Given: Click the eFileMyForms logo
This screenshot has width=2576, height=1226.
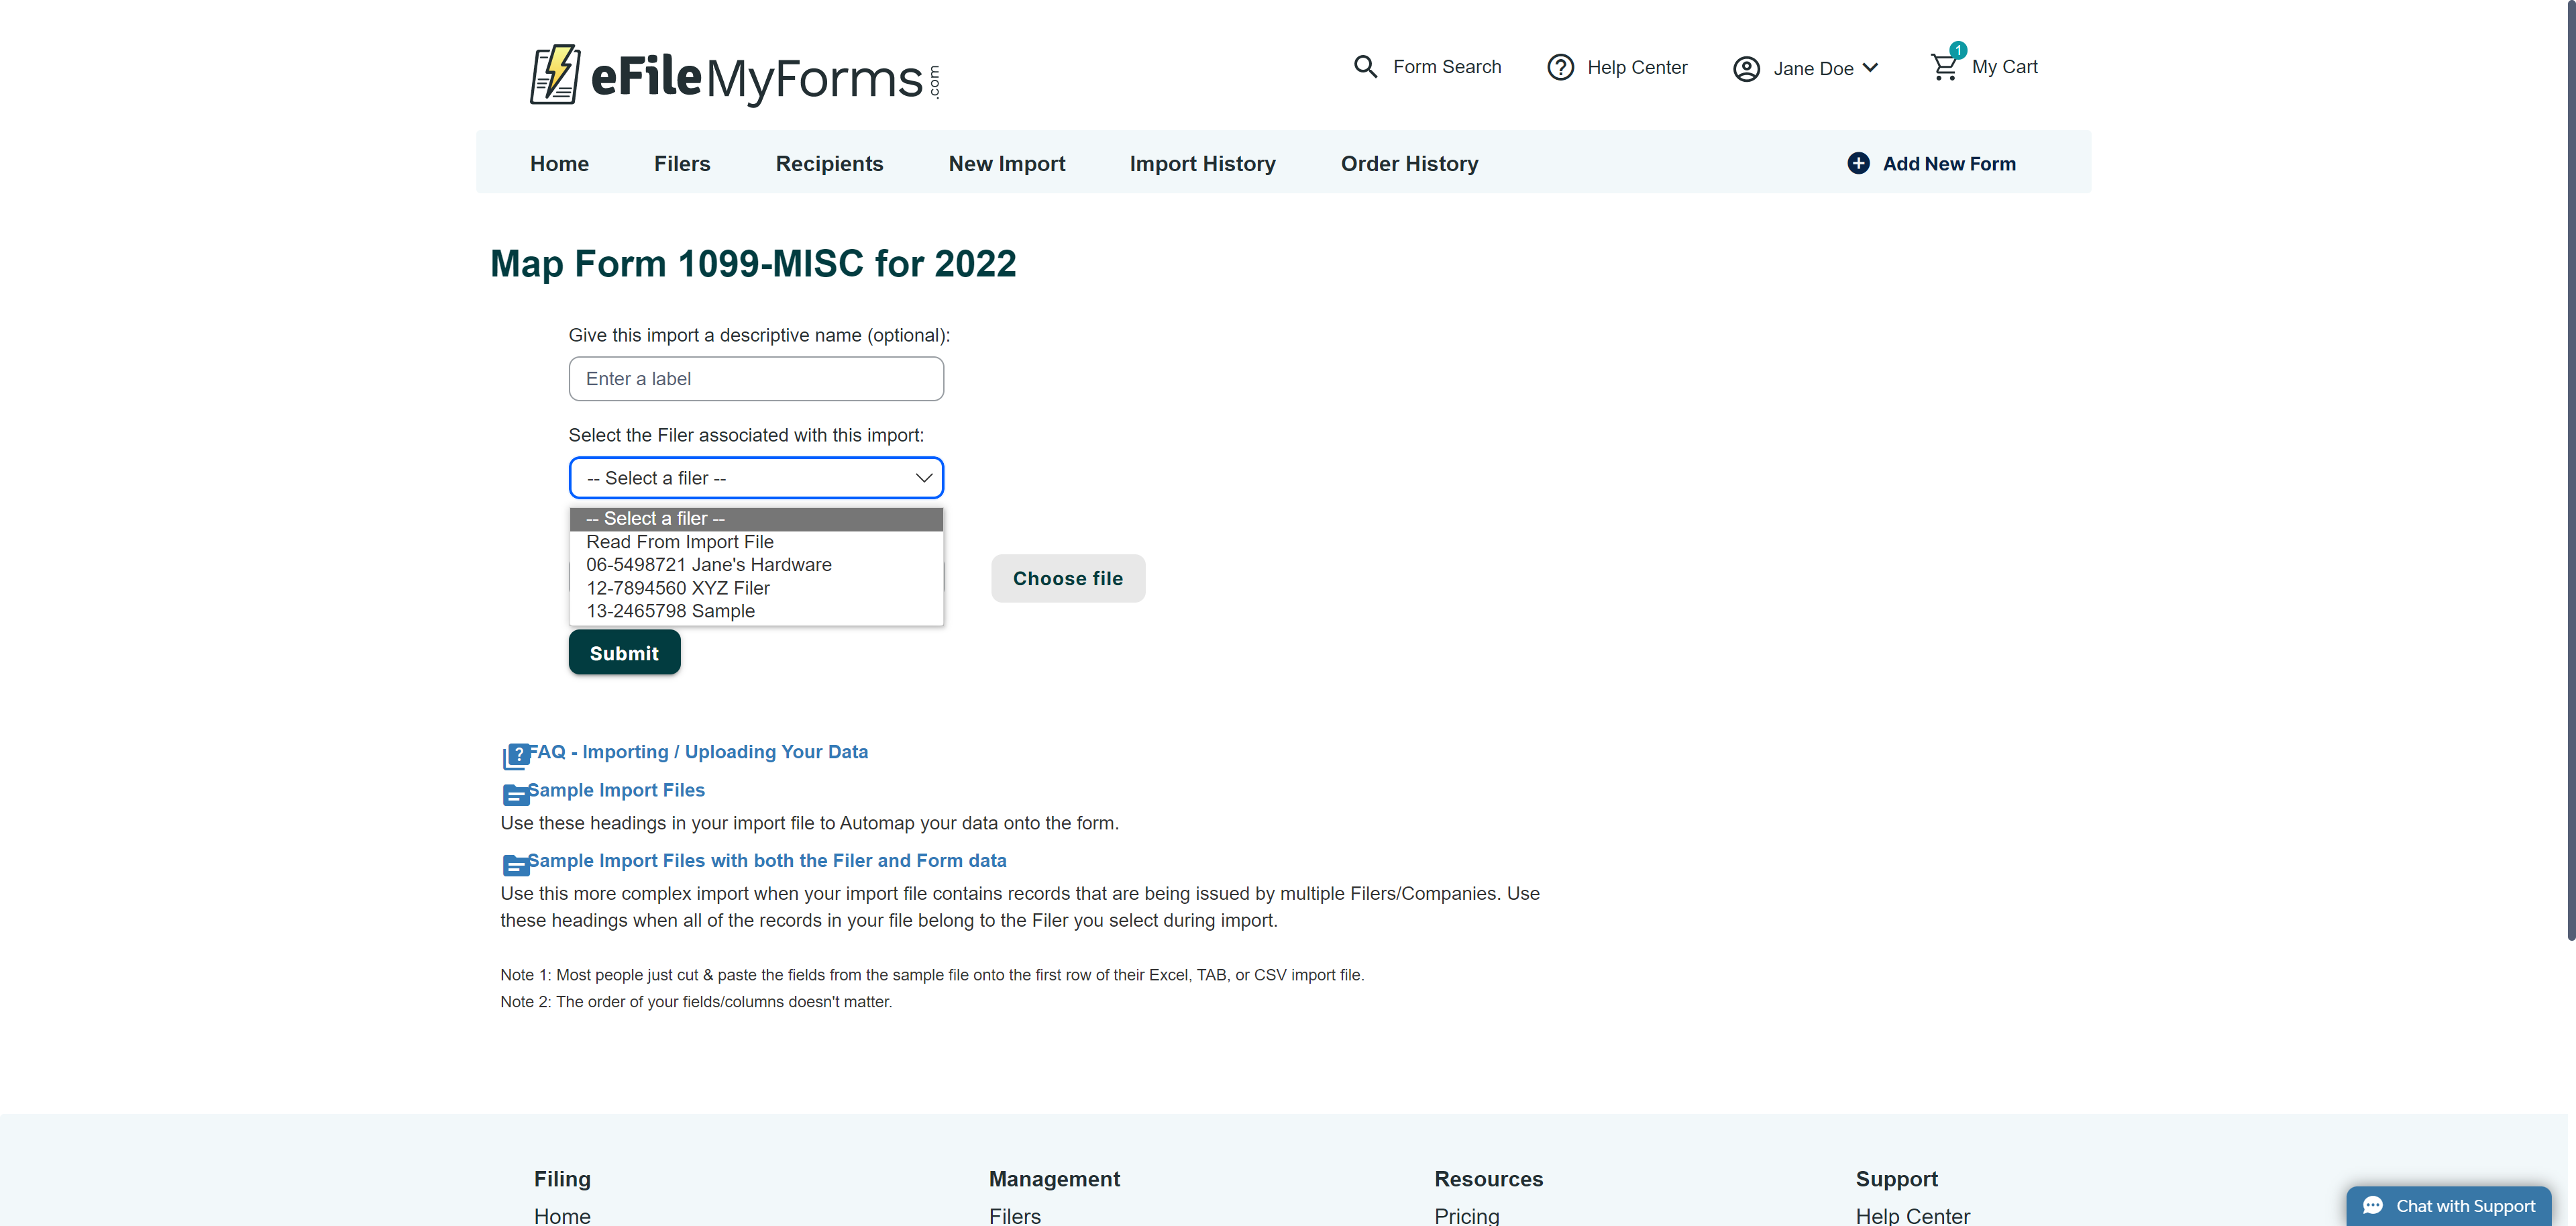Looking at the screenshot, I should click(x=734, y=75).
